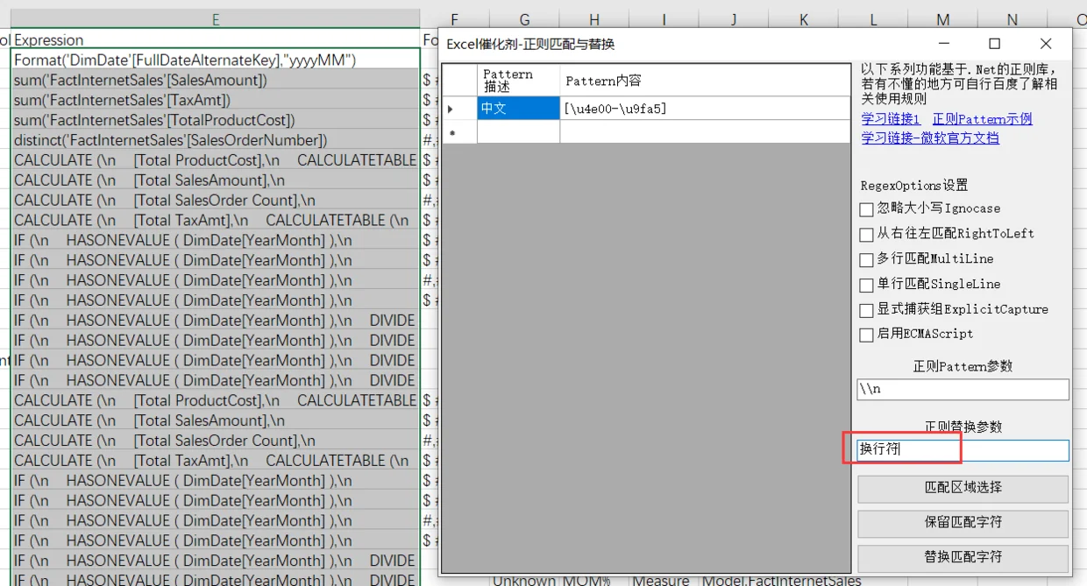Click the Pattern内容 column header
Viewport: 1087px width, 586px height.
point(705,81)
